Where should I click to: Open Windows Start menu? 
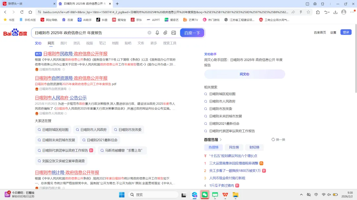click(122, 194)
